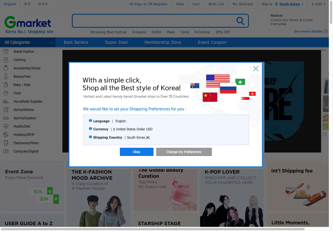Click the Sports/Outdoor shoe icon

[x=6, y=118]
